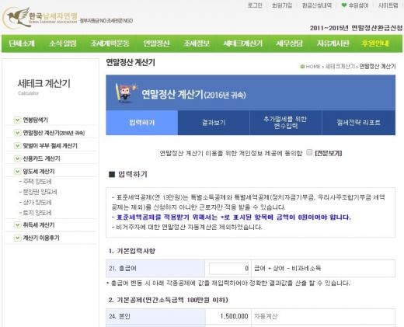This screenshot has height=327, width=404.
Task: Expand the 양도세 계산기 sidebar section
Action: coord(39,172)
